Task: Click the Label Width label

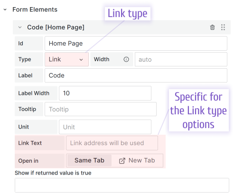Action: (x=34, y=93)
